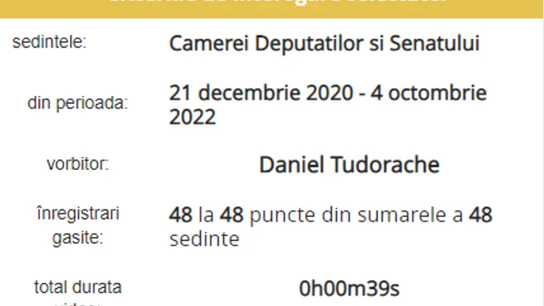Click the "vorbitor:" label
The height and width of the screenshot is (306, 544).
[x=78, y=164]
